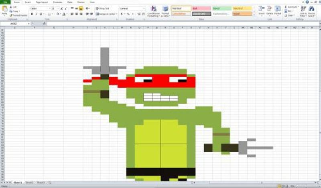This screenshot has height=188, width=321.
Task: Switch to the Page Layout tab
Action: coord(42,2)
